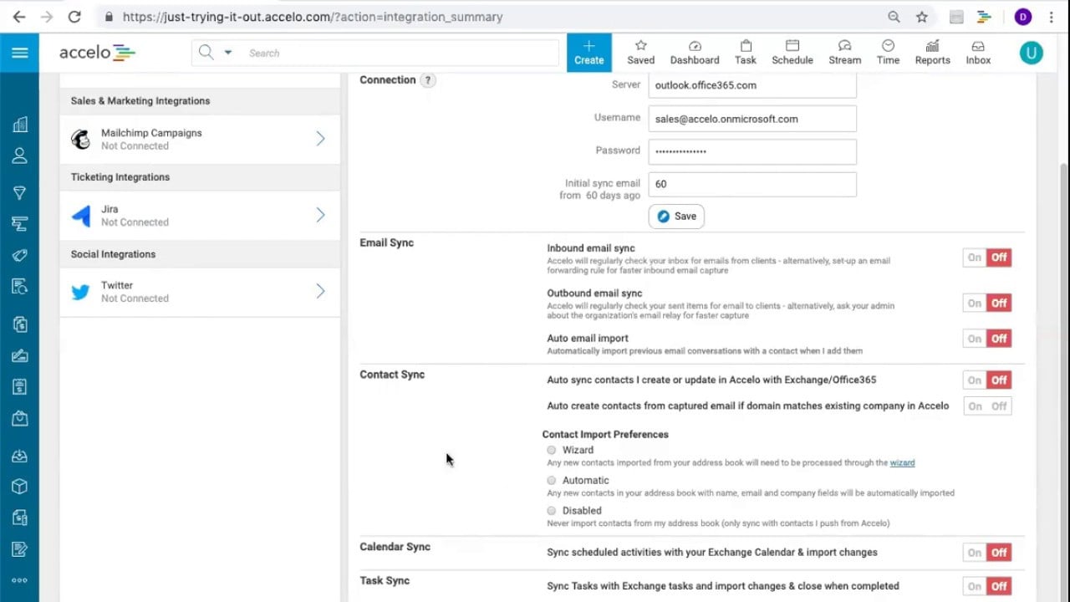This screenshot has height=602, width=1070.
Task: Open the hamburger main menu
Action: click(20, 53)
